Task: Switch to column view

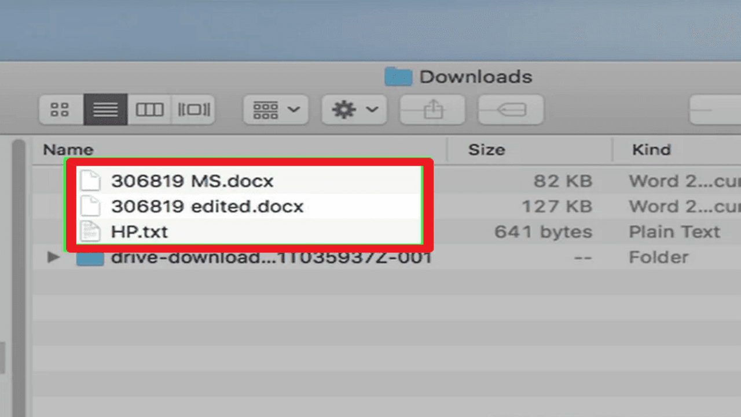Action: [x=149, y=109]
